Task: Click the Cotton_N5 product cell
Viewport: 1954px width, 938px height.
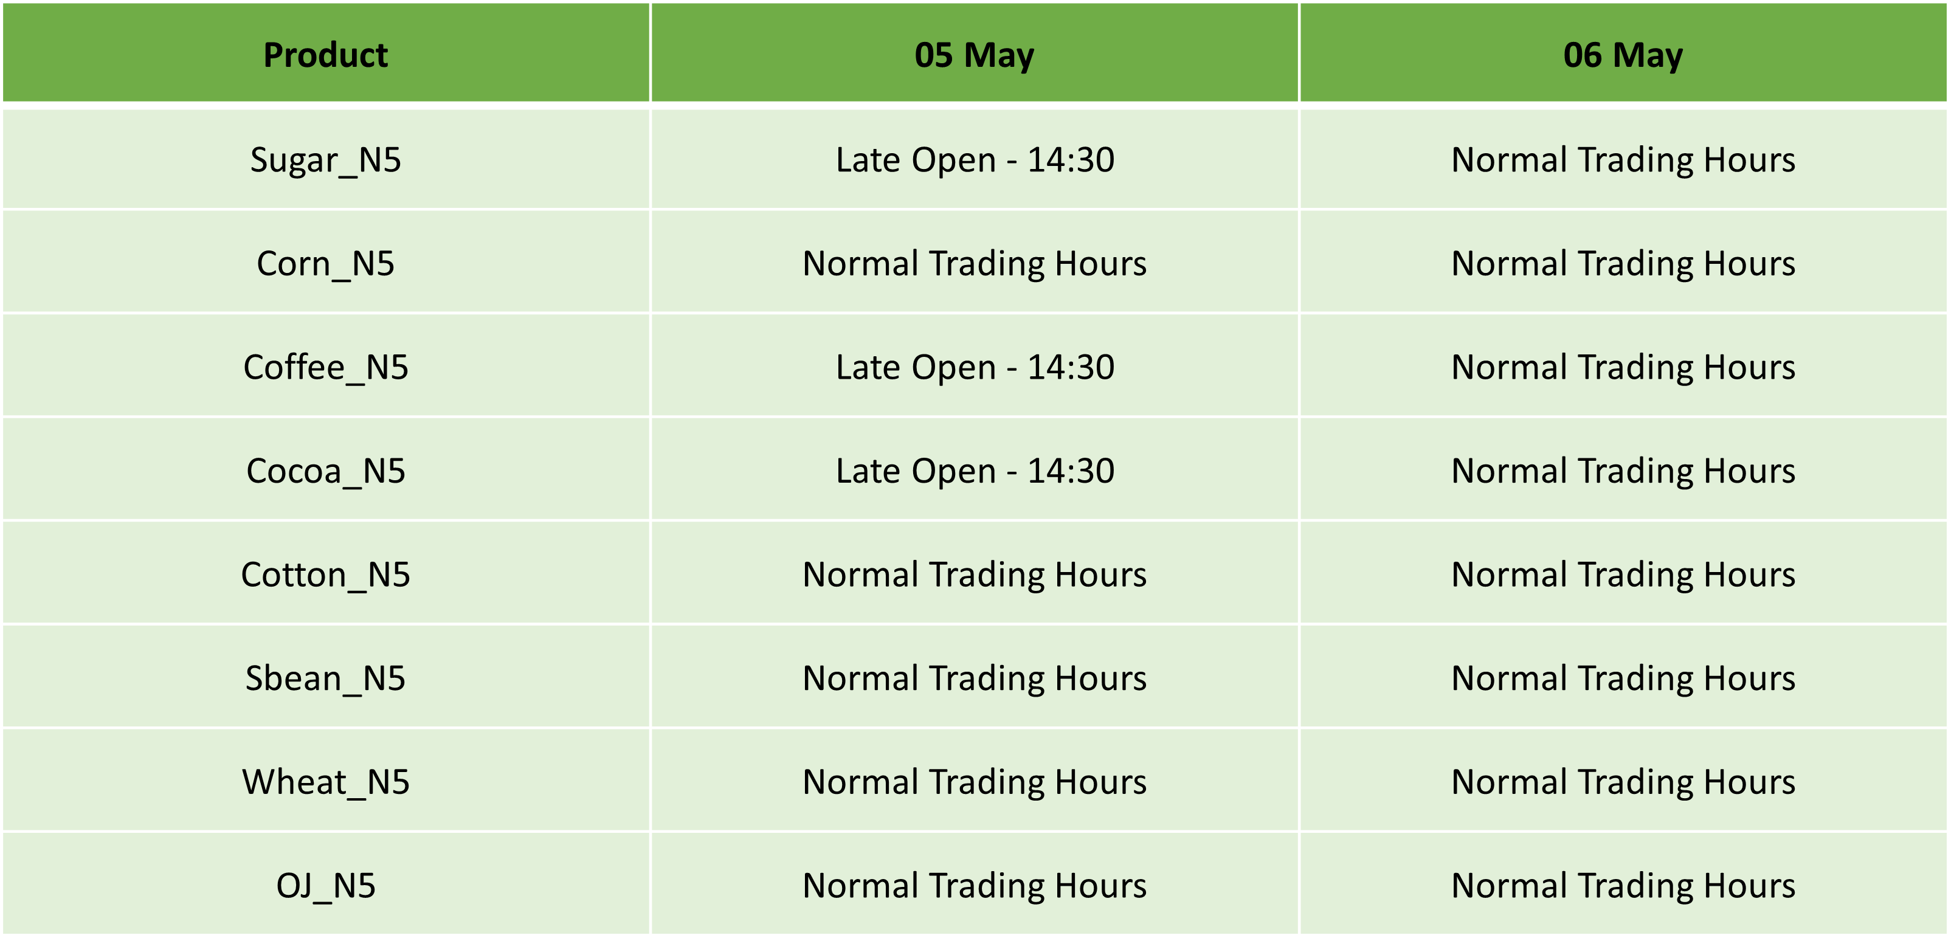Action: tap(326, 574)
